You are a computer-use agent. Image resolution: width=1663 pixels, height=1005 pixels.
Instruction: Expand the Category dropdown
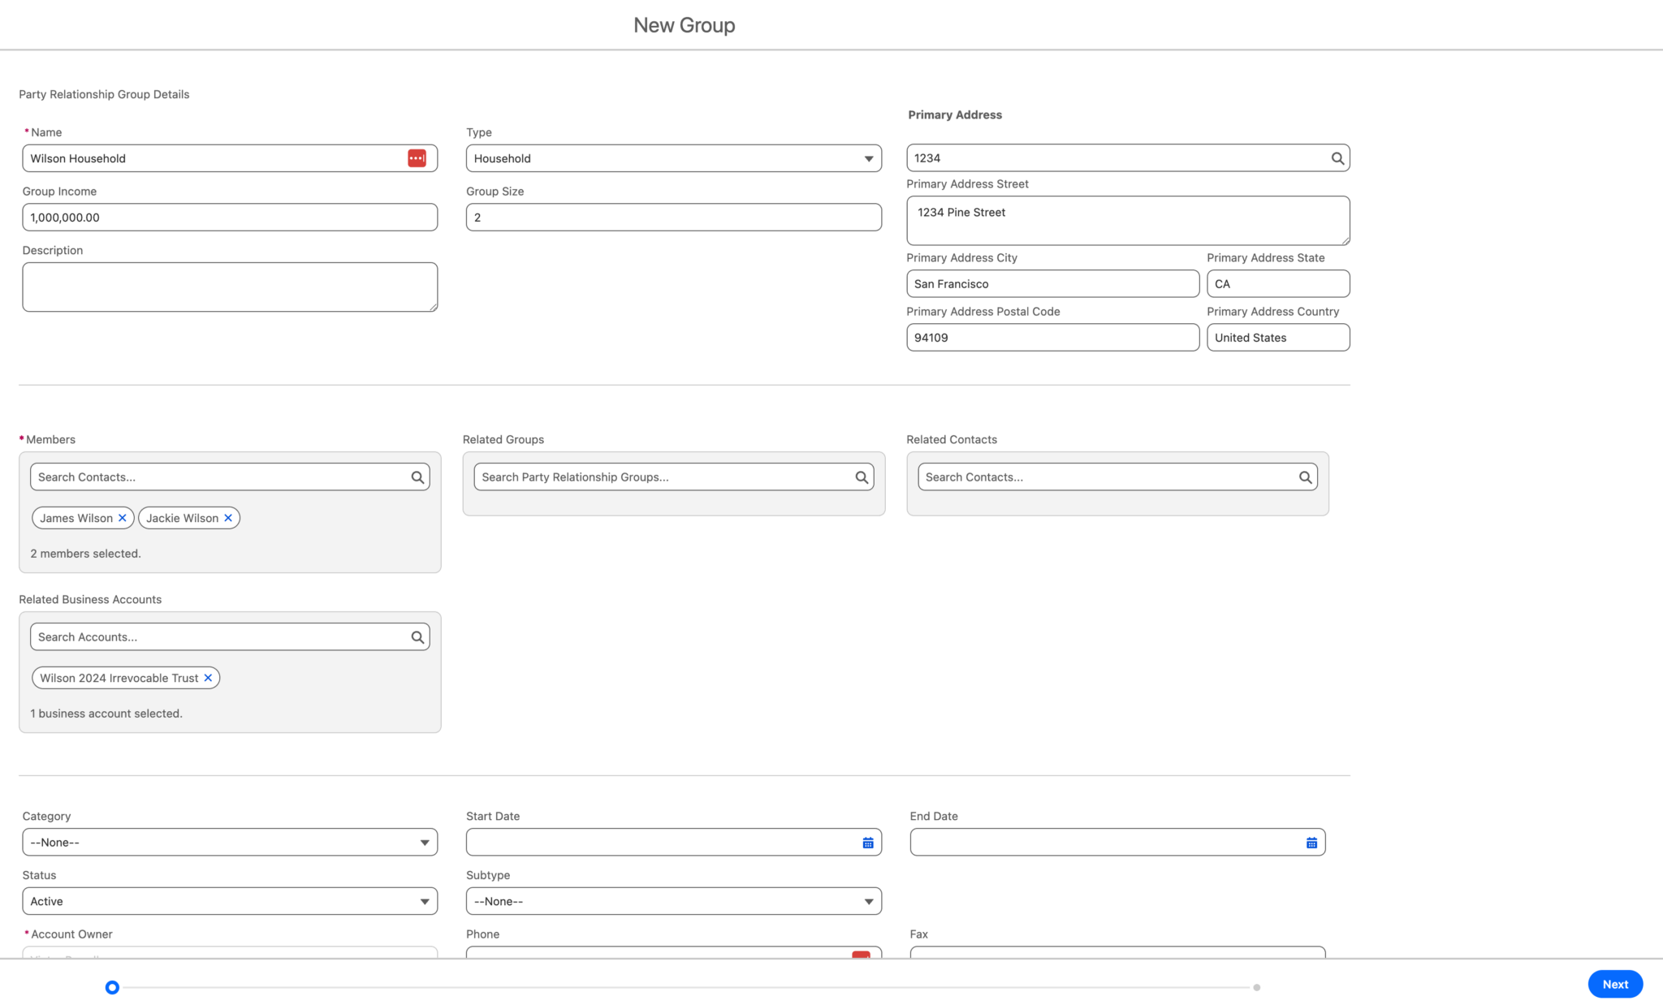[424, 842]
